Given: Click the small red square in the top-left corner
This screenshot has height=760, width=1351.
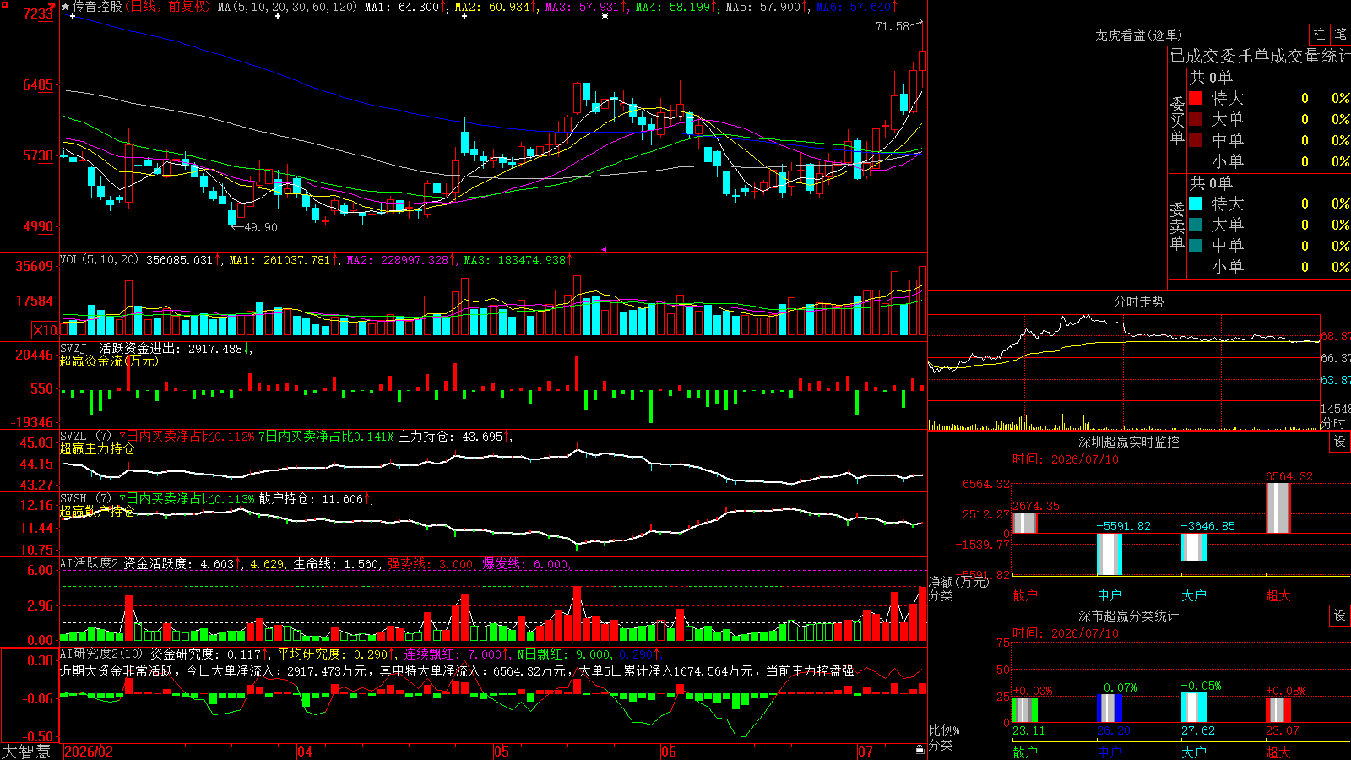Looking at the screenshot, I should tap(4, 4).
